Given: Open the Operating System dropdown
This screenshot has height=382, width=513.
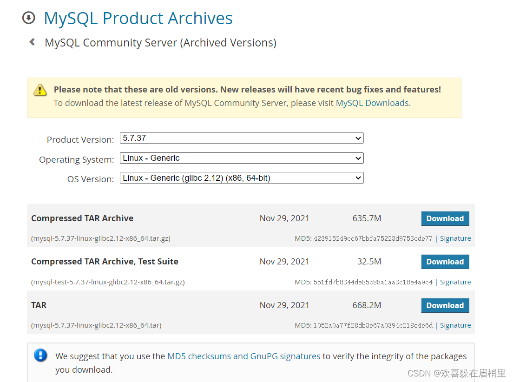Looking at the screenshot, I should coord(242,158).
